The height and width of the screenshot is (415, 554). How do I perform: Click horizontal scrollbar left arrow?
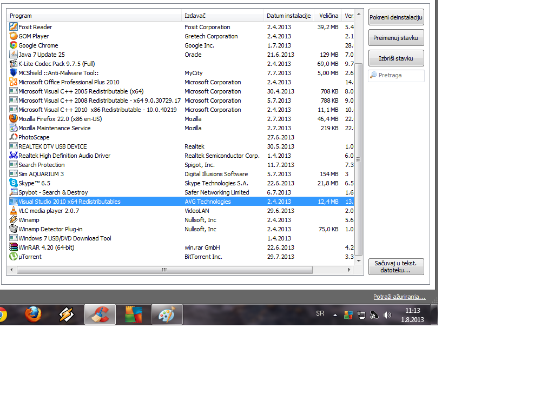pos(11,270)
